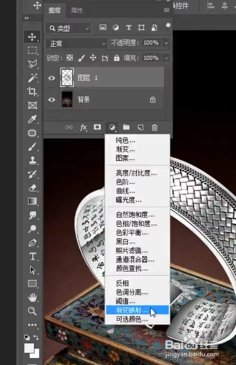The height and width of the screenshot is (365, 236).
Task: Reset default foreground and background colors
Action: 27,337
